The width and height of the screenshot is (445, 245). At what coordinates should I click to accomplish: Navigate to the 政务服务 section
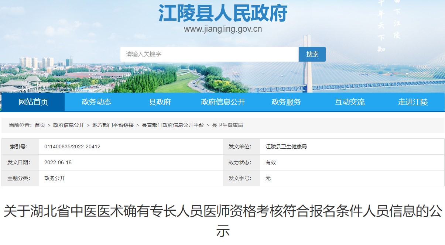click(286, 102)
